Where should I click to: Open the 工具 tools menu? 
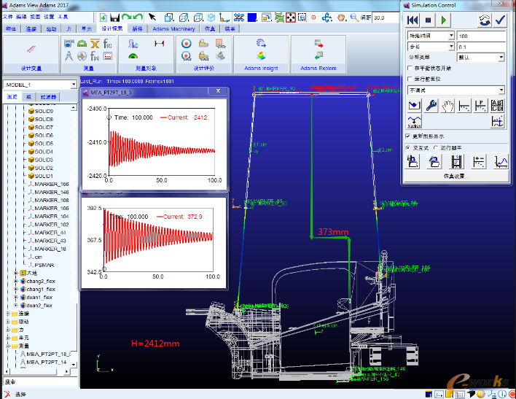pos(63,17)
